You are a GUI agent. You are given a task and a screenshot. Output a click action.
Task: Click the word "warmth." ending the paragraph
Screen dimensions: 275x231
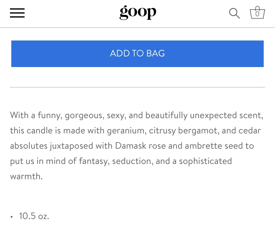[x=26, y=176]
